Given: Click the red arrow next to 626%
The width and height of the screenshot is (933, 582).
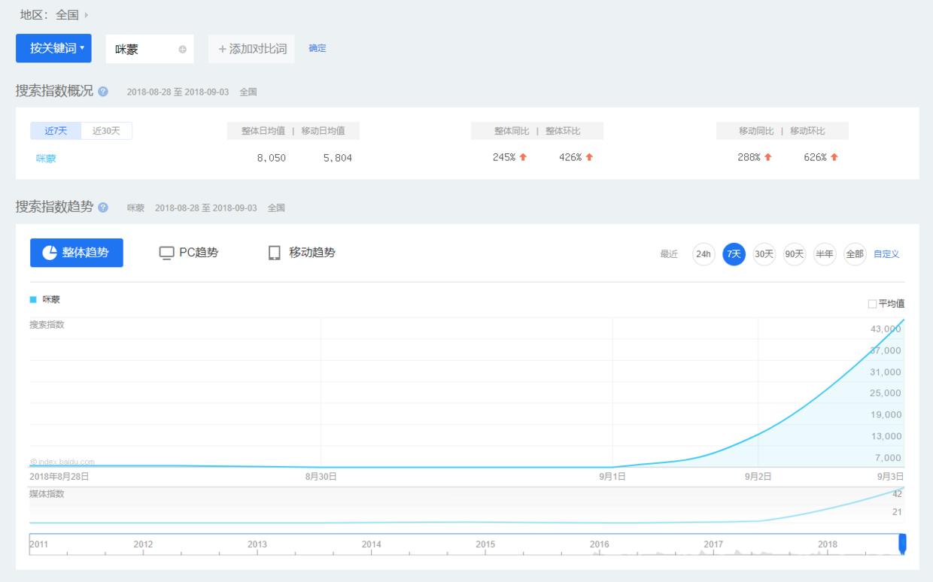Looking at the screenshot, I should click(x=834, y=157).
